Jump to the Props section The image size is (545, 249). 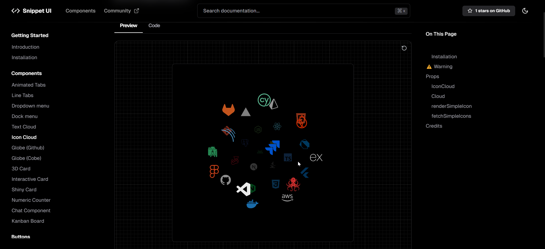432,76
